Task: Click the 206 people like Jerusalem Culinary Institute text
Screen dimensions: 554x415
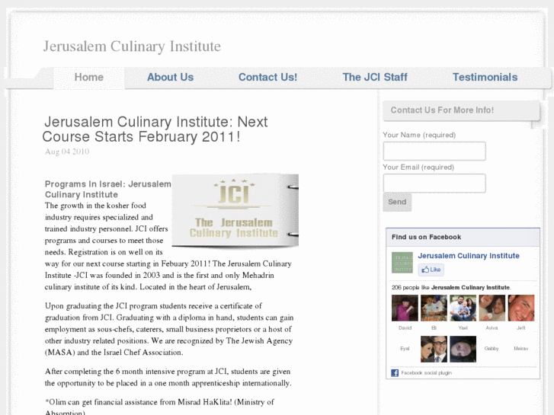Action: point(451,288)
